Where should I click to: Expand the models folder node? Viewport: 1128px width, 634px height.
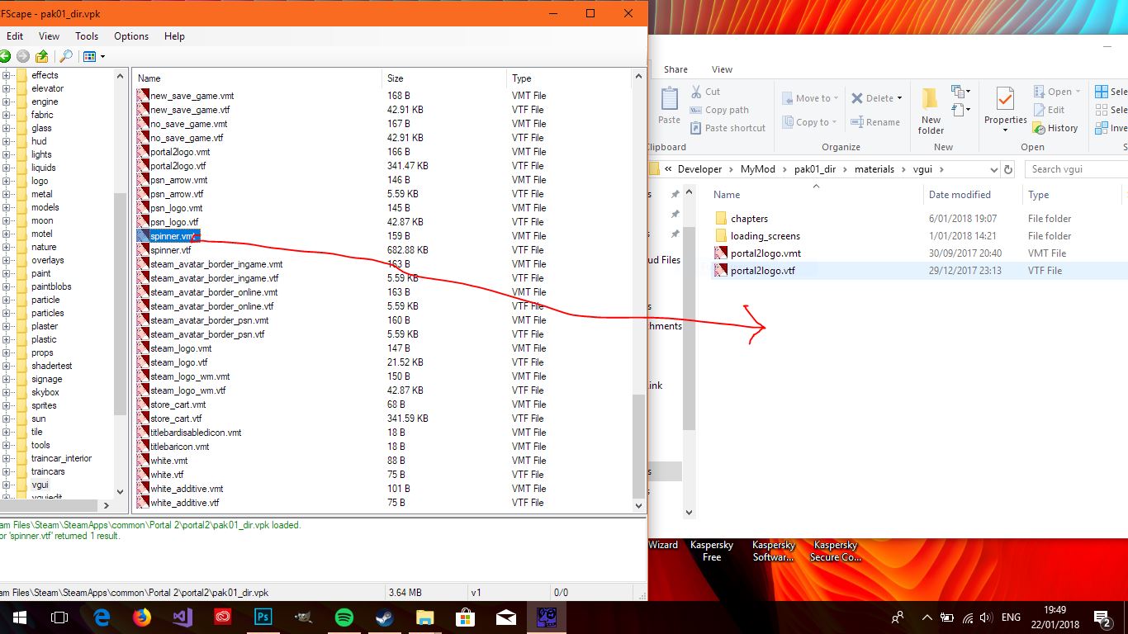tap(6, 207)
